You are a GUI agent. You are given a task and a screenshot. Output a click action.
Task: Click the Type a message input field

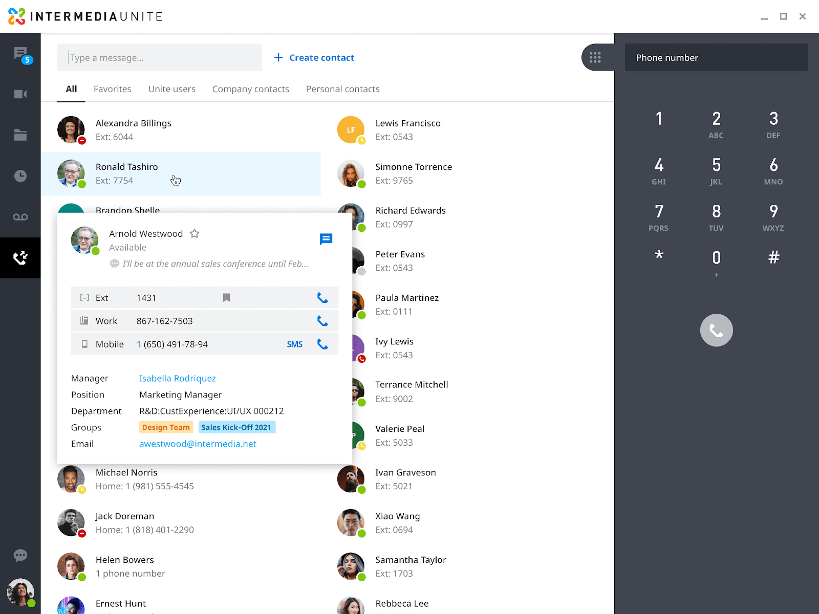(x=159, y=57)
